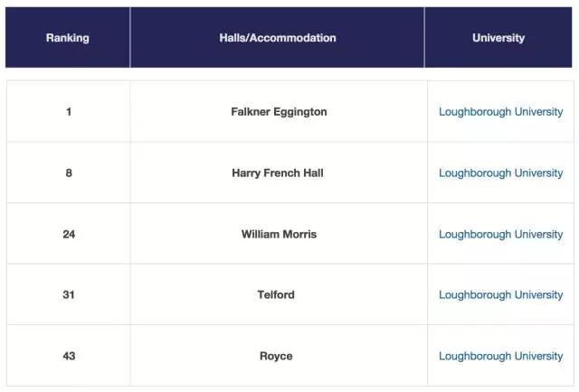Image resolution: width=579 pixels, height=392 pixels.
Task: Click the word Eggington in the first row
Action: pyautogui.click(x=301, y=112)
